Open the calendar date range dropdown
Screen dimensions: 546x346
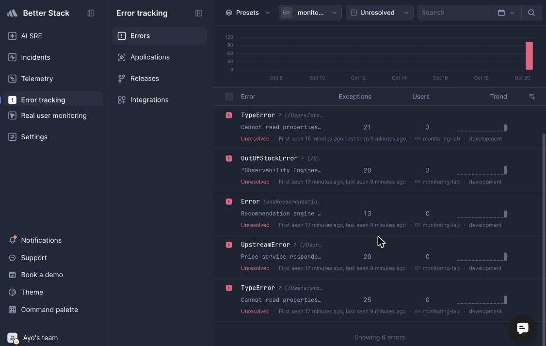(x=506, y=13)
